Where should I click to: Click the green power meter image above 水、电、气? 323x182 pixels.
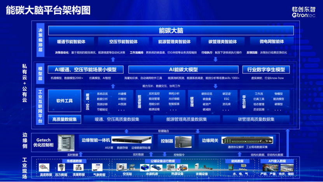click(x=231, y=167)
